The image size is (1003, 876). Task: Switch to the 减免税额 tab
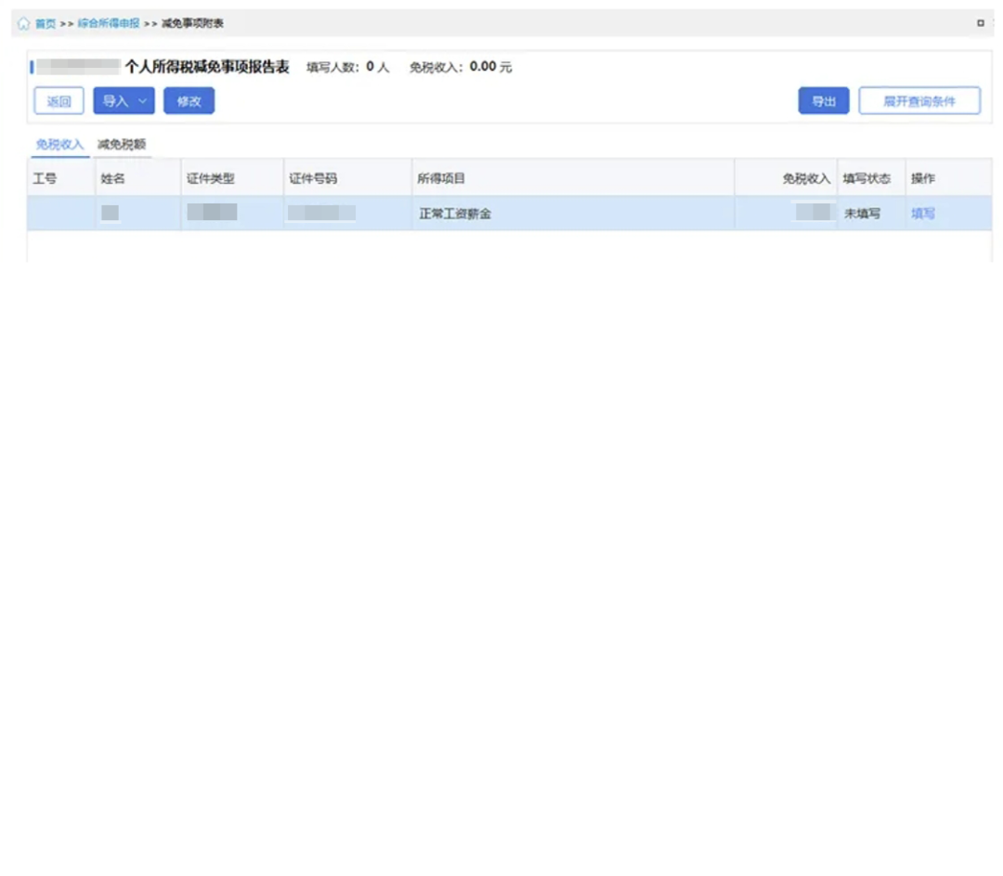pos(122,144)
